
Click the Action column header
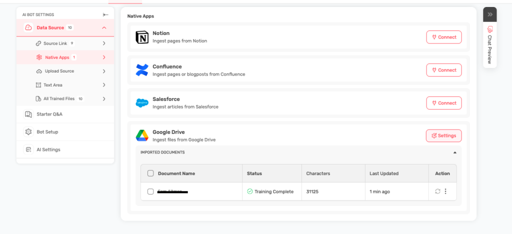click(x=442, y=173)
